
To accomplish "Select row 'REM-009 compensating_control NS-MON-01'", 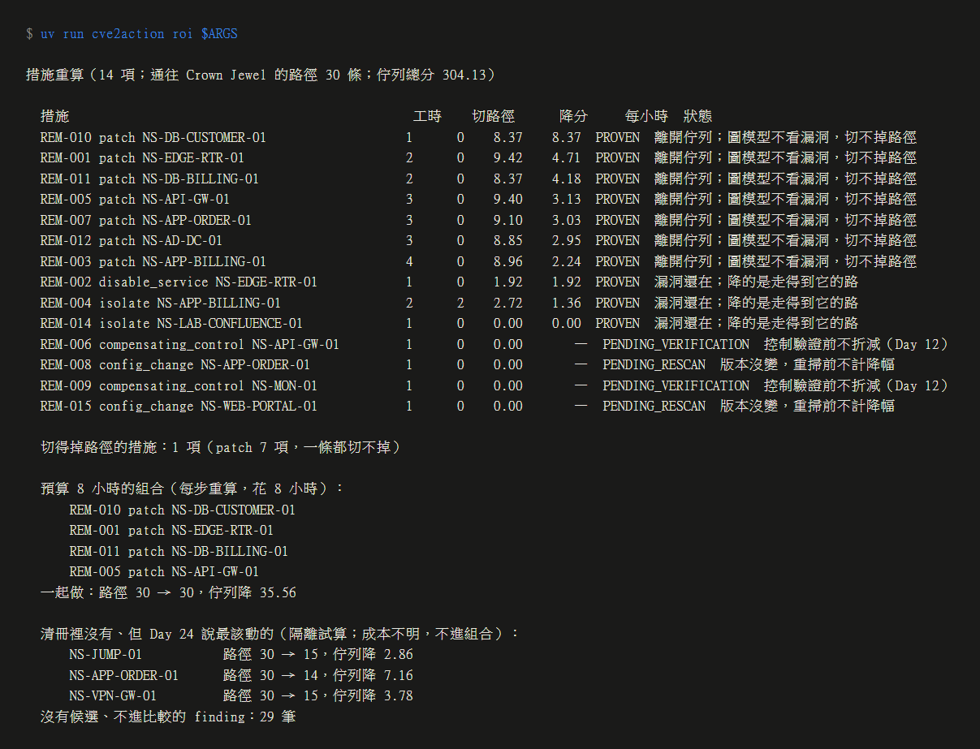I will (494, 386).
